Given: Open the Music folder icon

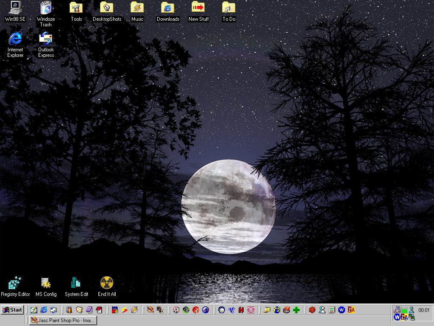Looking at the screenshot, I should 137,8.
